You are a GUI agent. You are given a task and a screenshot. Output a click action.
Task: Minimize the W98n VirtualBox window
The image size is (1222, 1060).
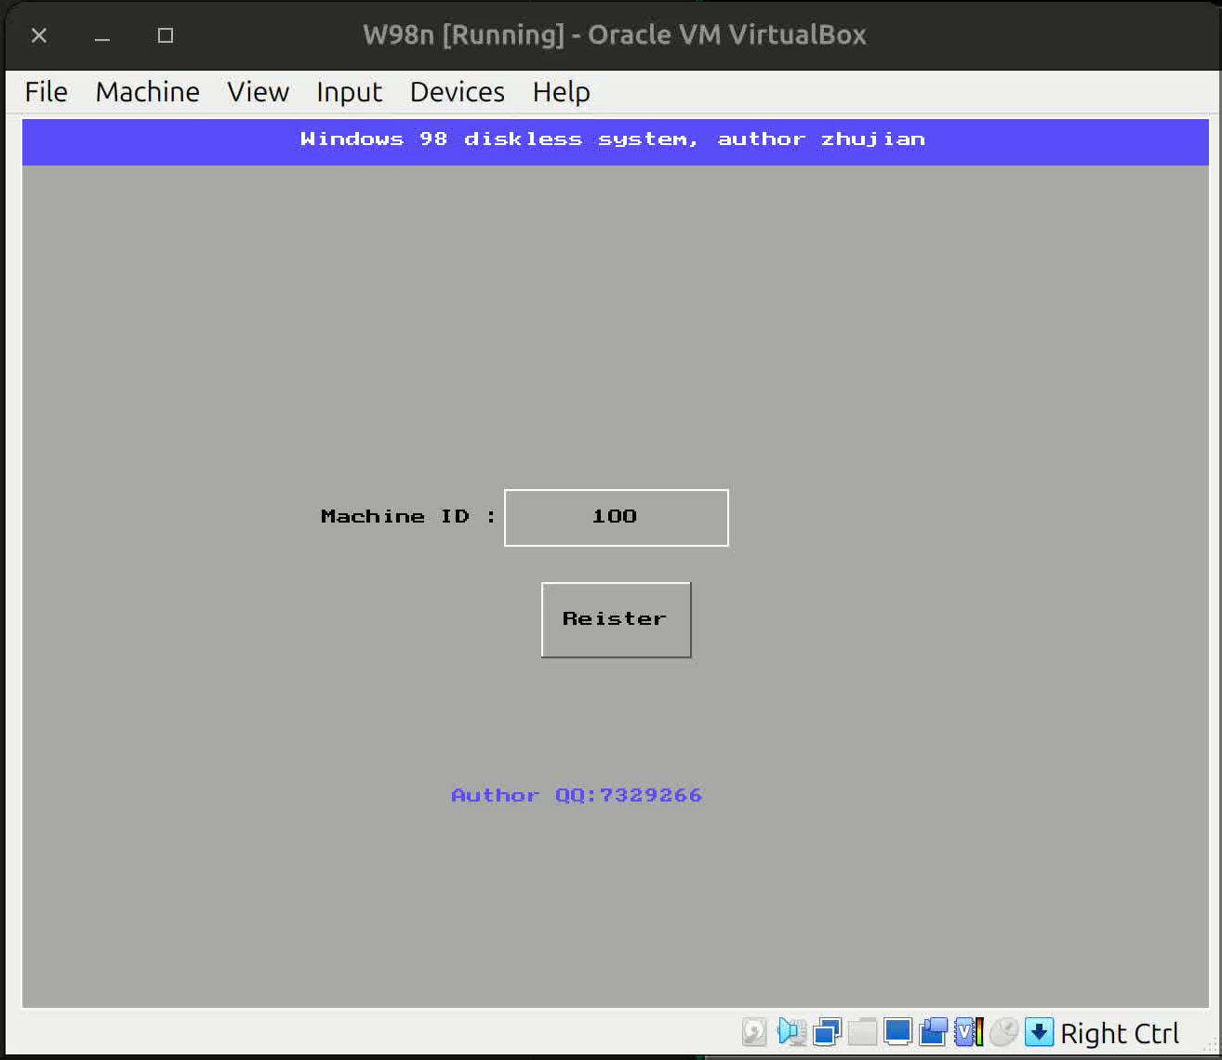(x=102, y=35)
